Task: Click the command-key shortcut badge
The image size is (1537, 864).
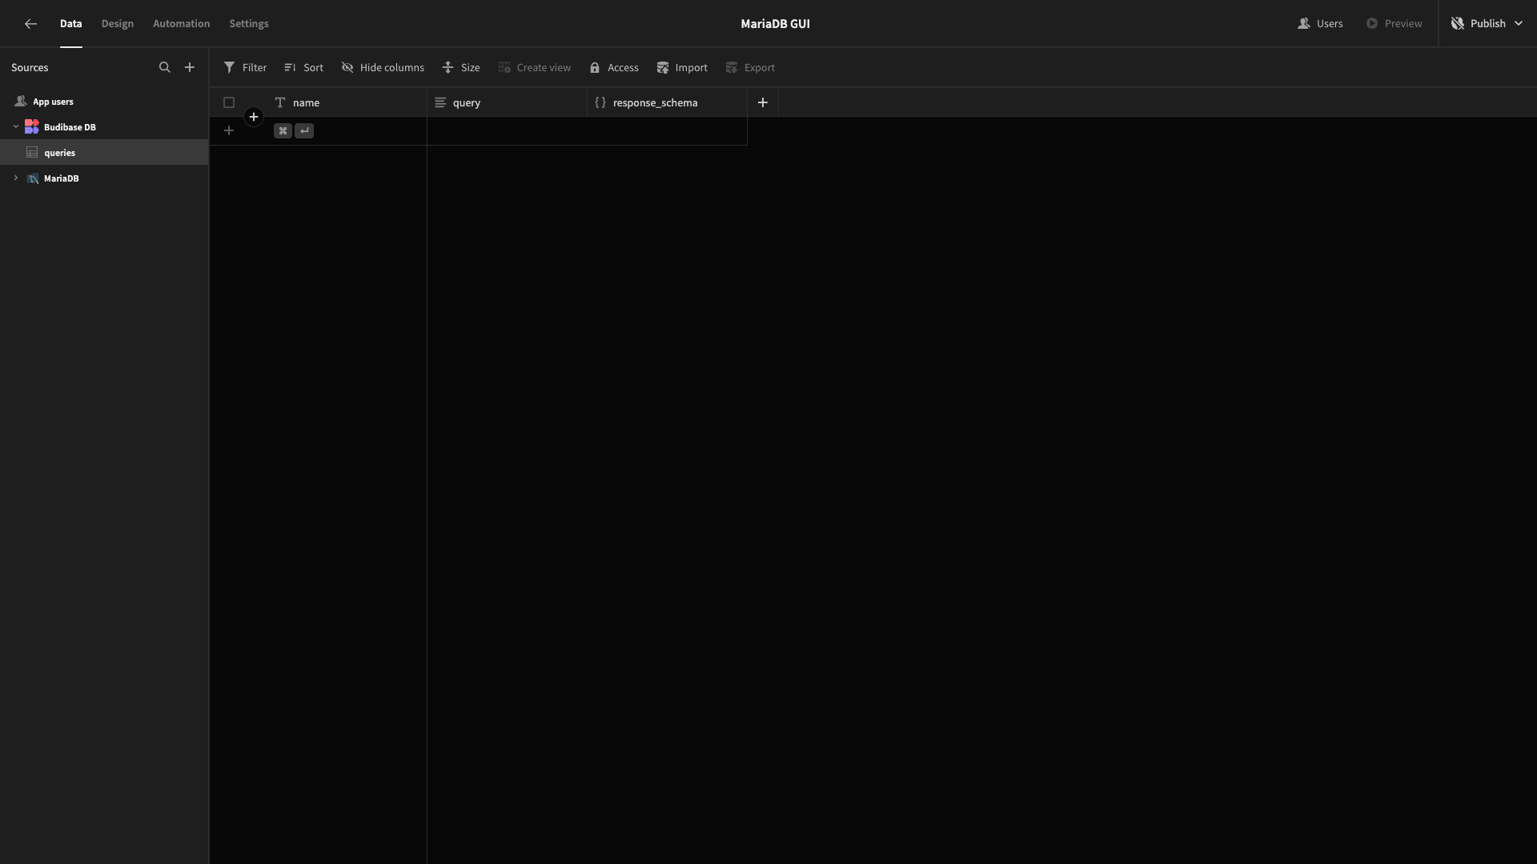Action: point(283,131)
